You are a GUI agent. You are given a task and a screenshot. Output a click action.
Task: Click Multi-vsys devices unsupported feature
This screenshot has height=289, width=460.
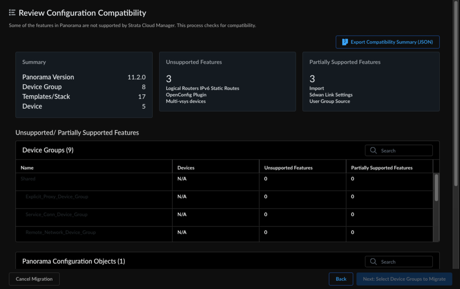click(186, 101)
